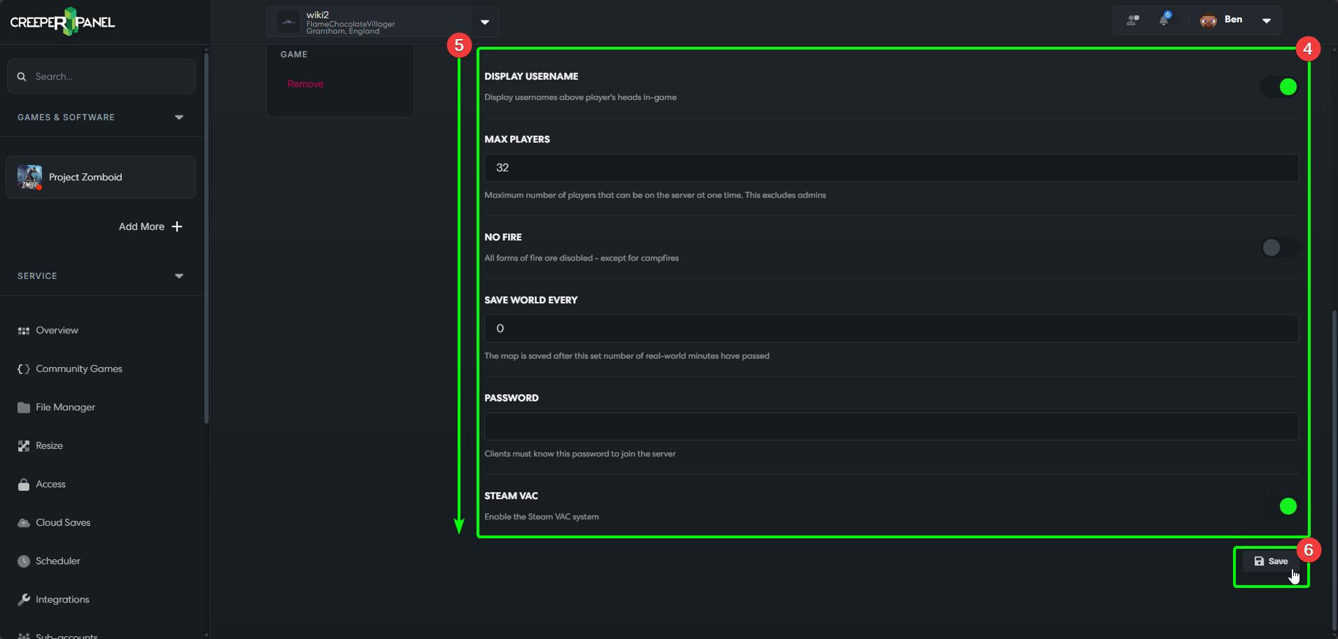This screenshot has height=639, width=1338.
Task: Click the Remove link under Game
Action: coord(305,83)
